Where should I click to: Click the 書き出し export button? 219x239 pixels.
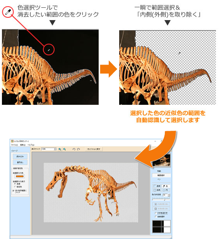[x=20, y=162]
